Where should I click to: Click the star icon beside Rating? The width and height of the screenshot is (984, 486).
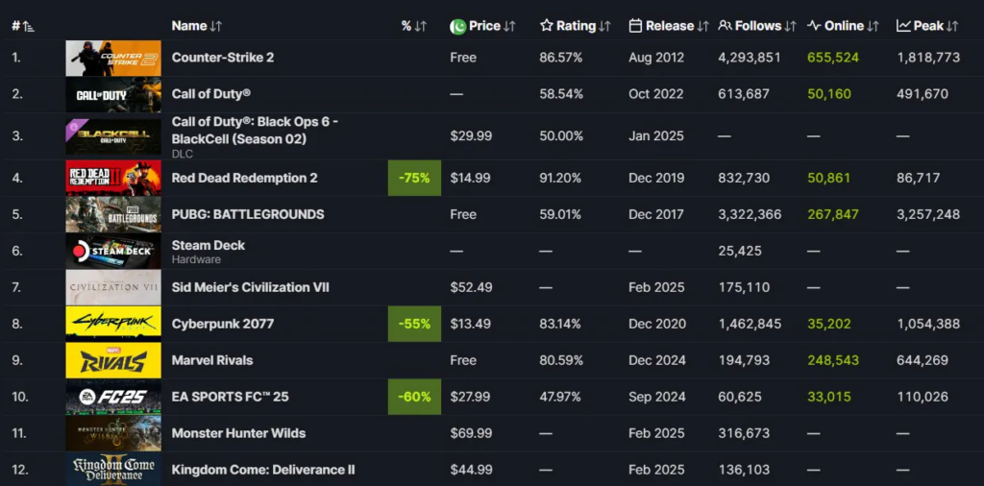coord(547,26)
